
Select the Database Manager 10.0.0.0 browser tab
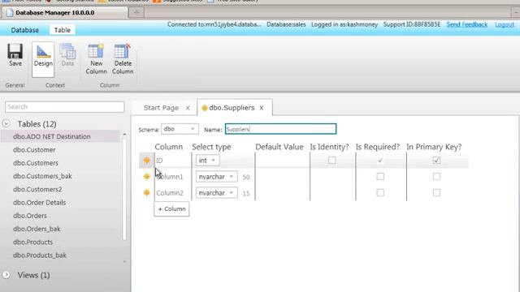click(65, 13)
